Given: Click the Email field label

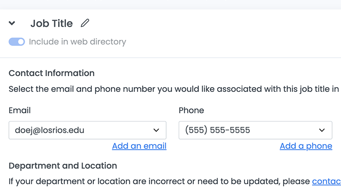Looking at the screenshot, I should [19, 110].
